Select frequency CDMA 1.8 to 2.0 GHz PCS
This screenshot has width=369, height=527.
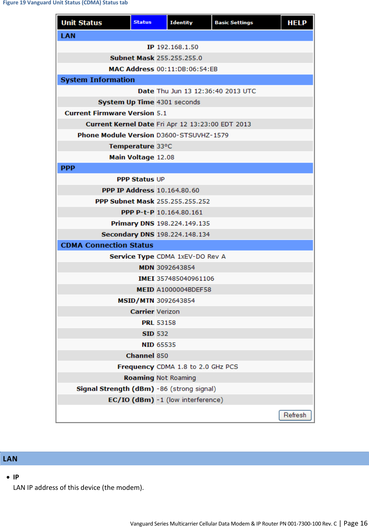click(x=197, y=367)
